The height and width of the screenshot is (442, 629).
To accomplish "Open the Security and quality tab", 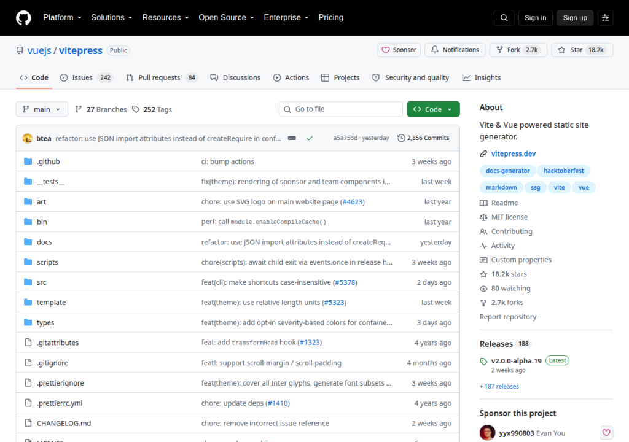I will pyautogui.click(x=411, y=78).
